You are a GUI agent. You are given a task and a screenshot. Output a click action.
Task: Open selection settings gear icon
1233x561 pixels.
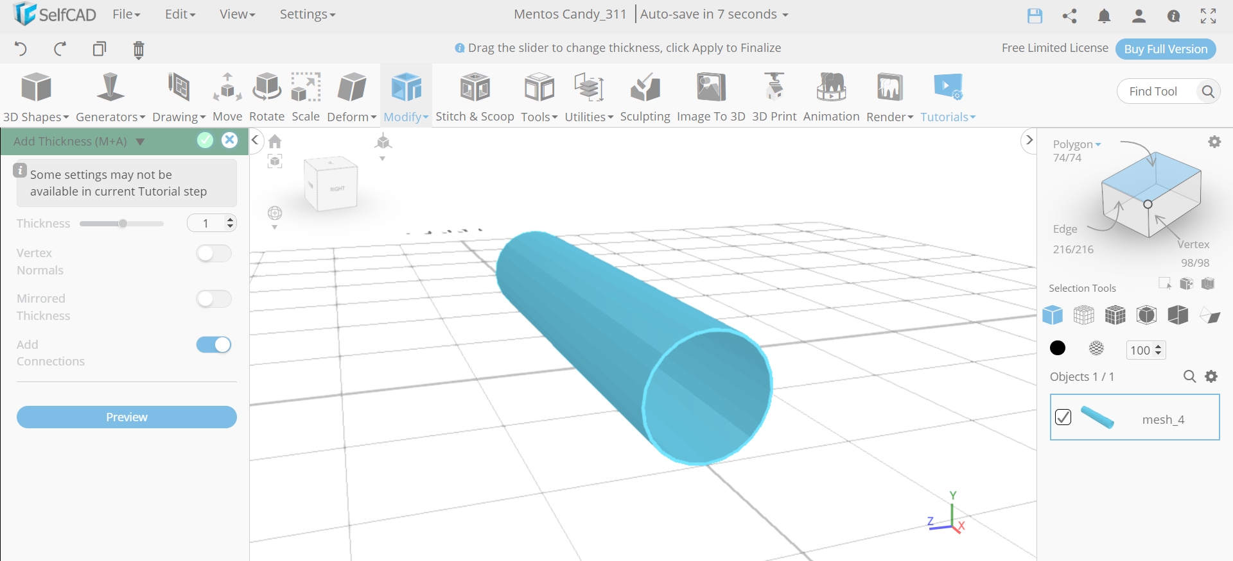tap(1214, 142)
